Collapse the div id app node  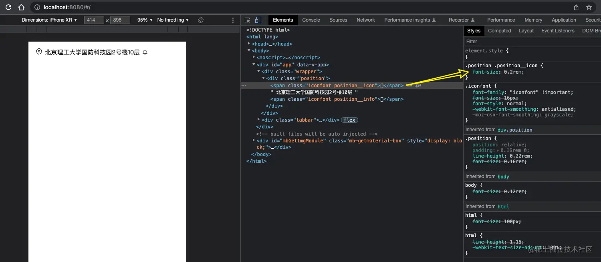coord(254,64)
